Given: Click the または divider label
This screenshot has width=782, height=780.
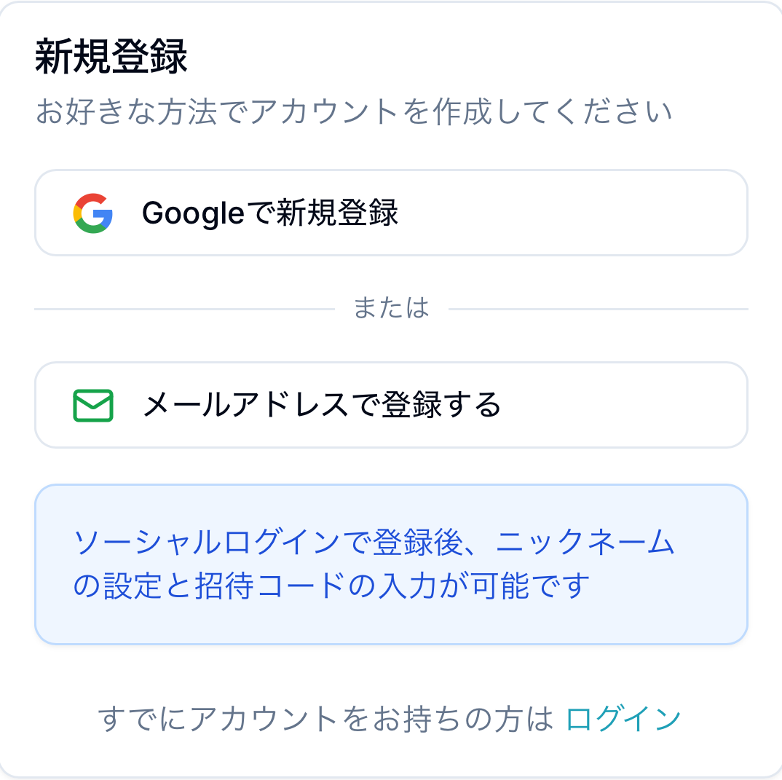Looking at the screenshot, I should [391, 309].
